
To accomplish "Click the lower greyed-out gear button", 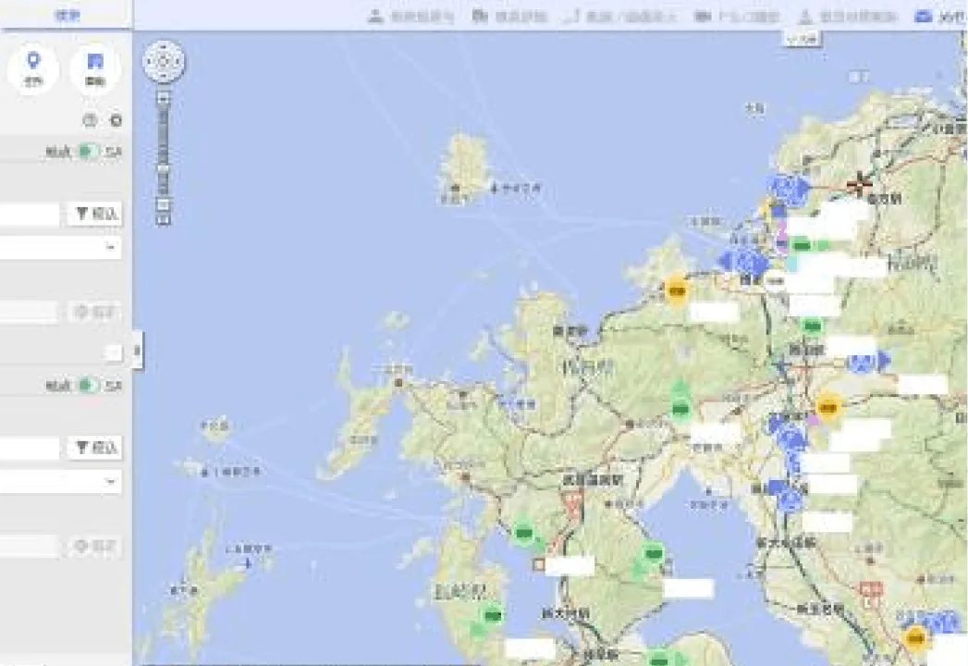I will (93, 546).
